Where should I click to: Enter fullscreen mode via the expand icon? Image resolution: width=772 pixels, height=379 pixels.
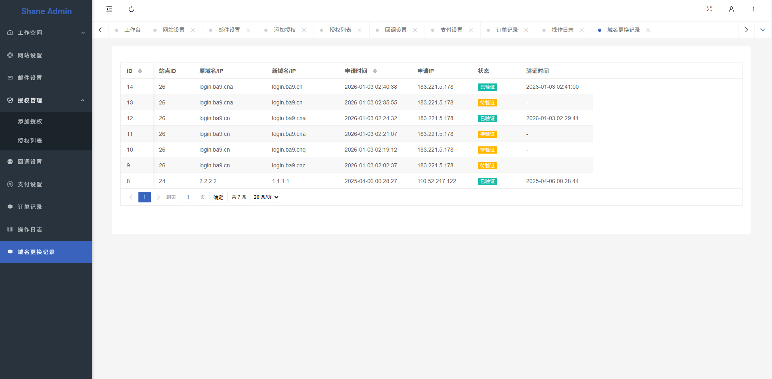(709, 9)
